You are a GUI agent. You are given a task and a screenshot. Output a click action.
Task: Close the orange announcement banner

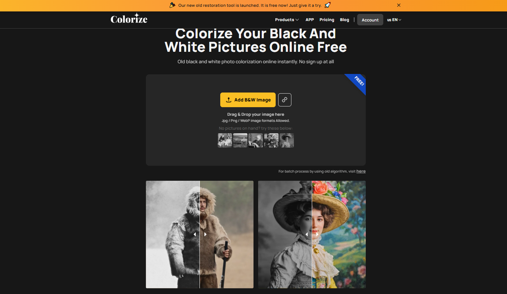(x=399, y=5)
